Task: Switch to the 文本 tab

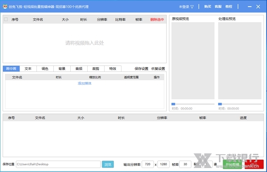Action: (28, 69)
